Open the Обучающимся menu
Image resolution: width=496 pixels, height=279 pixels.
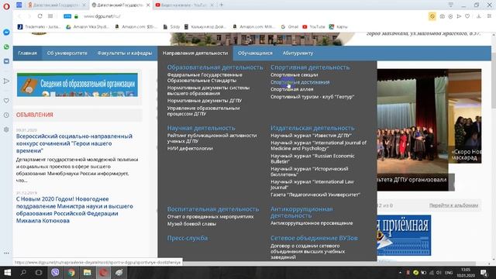click(255, 53)
